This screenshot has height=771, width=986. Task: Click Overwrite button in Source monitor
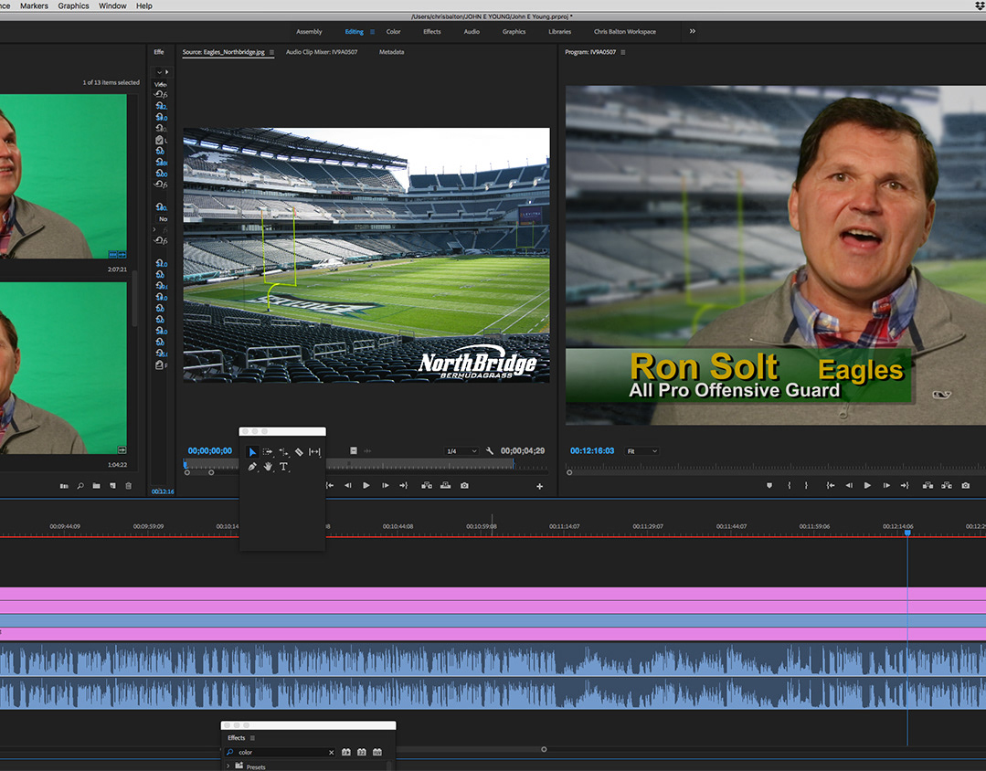point(445,485)
